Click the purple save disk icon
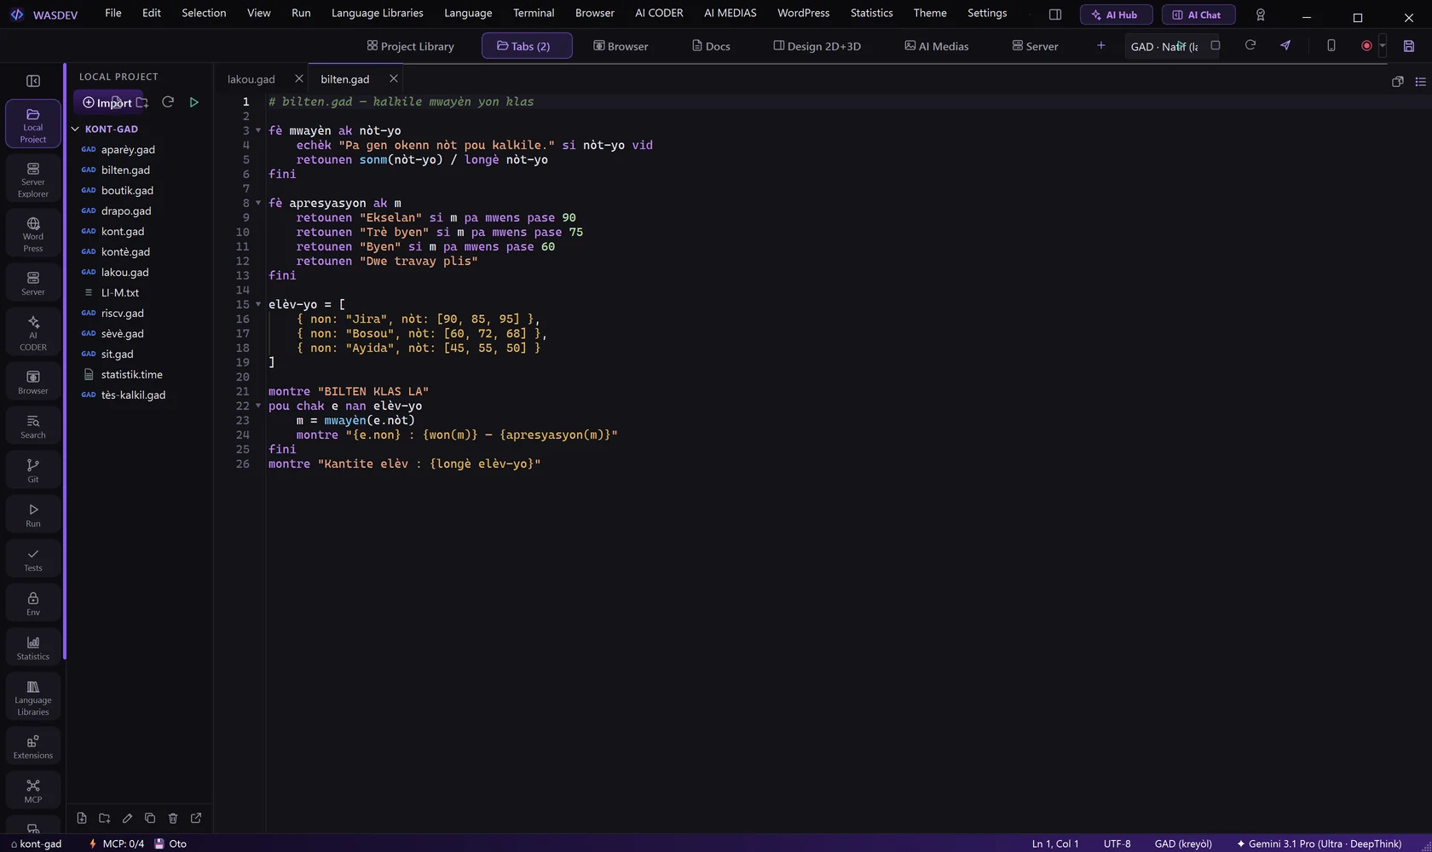Viewport: 1432px width, 852px height. pos(1409,46)
